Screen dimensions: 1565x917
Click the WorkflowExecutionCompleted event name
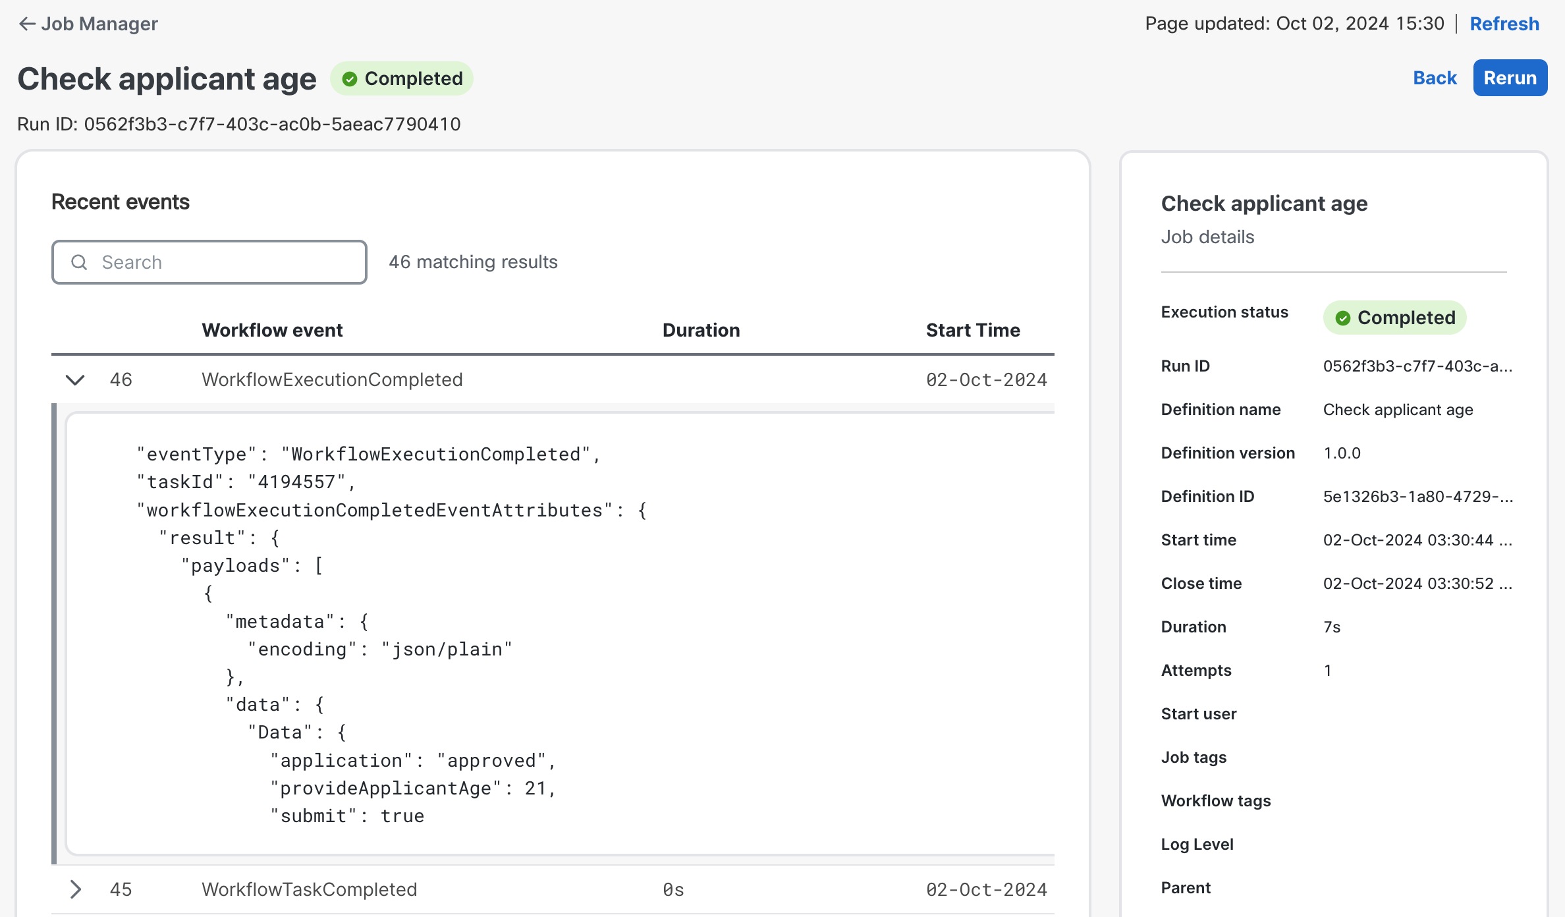point(332,379)
